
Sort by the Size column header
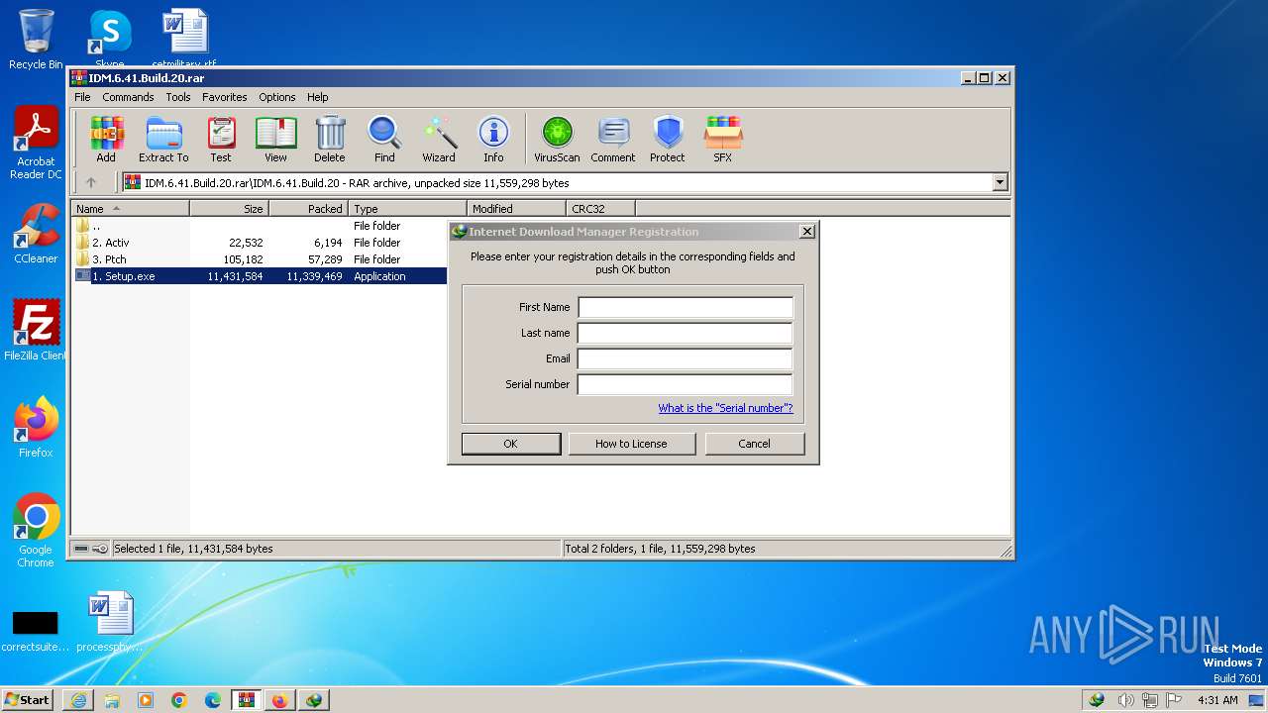[229, 209]
